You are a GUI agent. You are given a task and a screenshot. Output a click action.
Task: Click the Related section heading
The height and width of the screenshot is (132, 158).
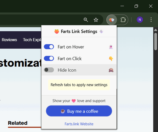pyautogui.click(x=18, y=123)
